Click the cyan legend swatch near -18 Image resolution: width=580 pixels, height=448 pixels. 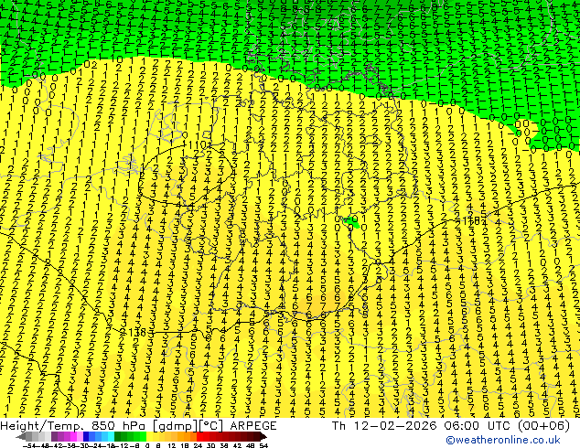(111, 437)
